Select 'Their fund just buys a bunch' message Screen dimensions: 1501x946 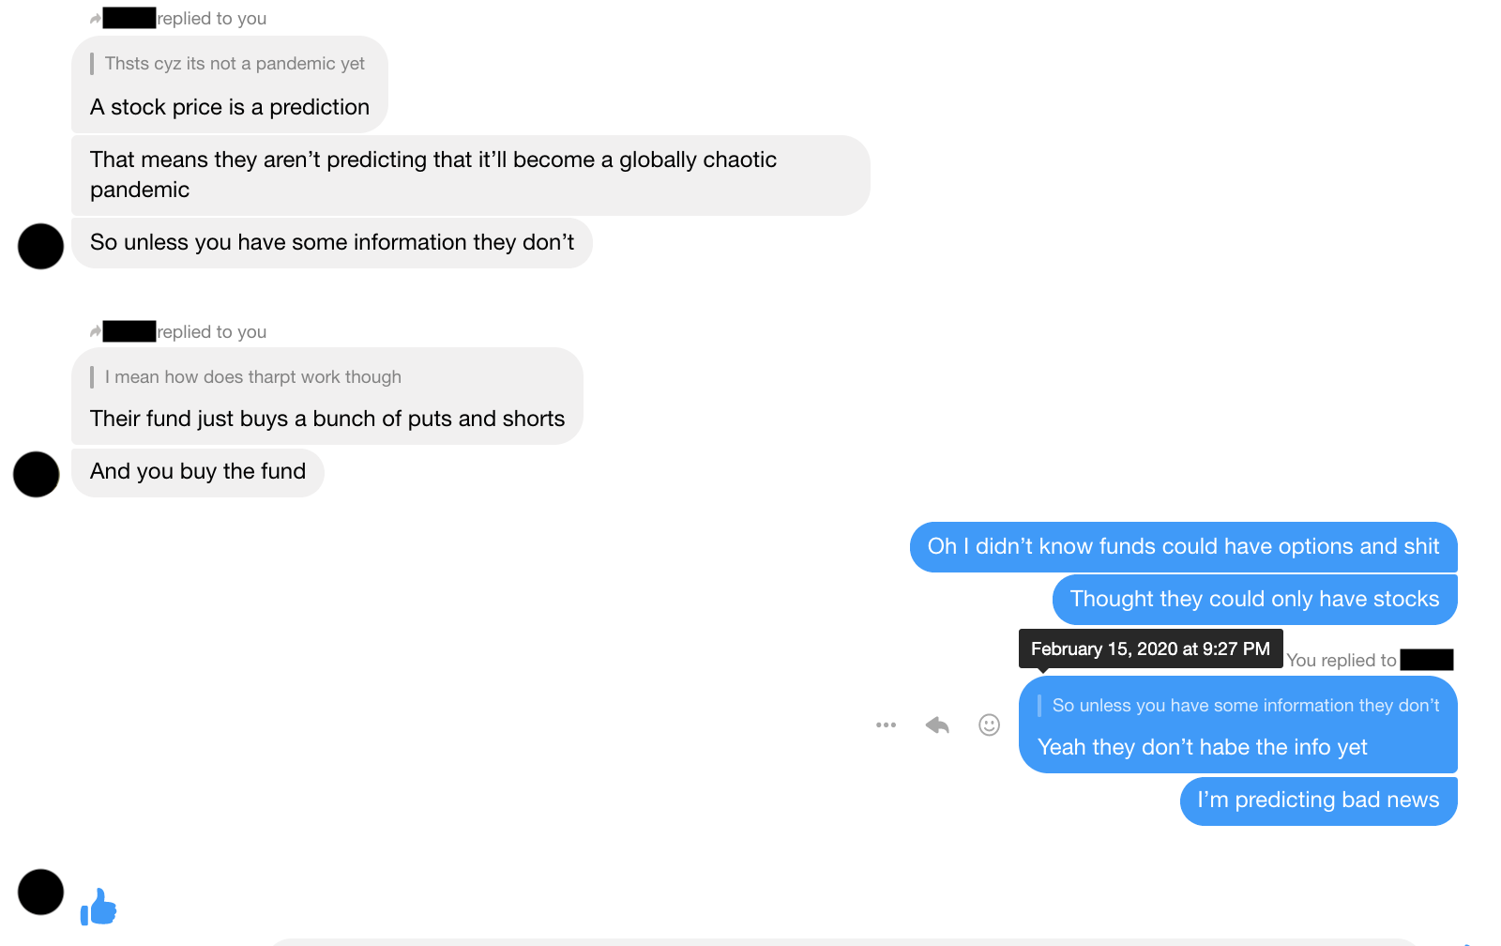point(327,419)
